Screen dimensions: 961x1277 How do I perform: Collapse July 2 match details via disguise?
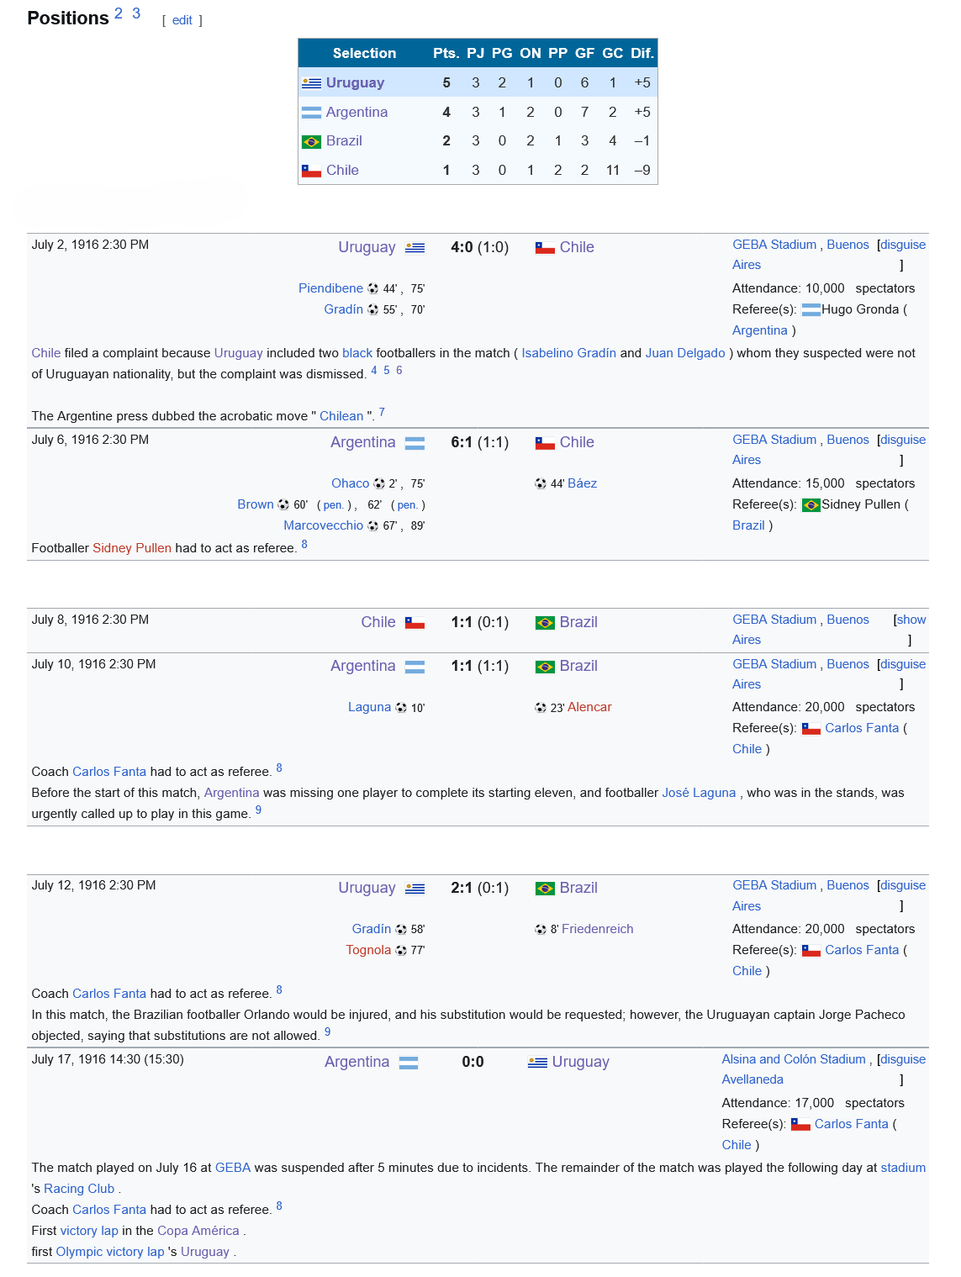pos(903,245)
